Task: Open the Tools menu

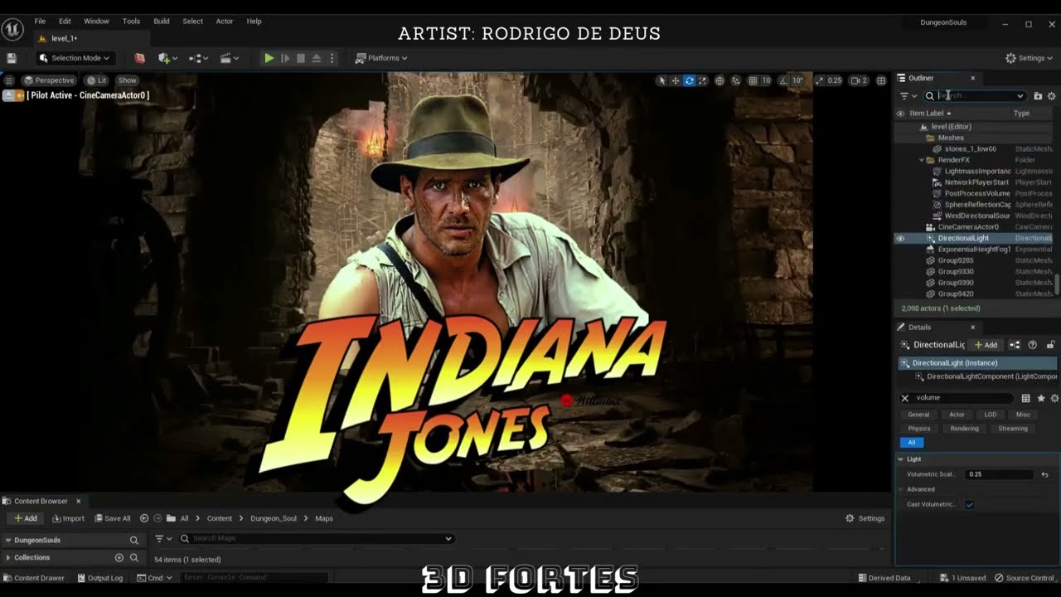Action: (131, 22)
